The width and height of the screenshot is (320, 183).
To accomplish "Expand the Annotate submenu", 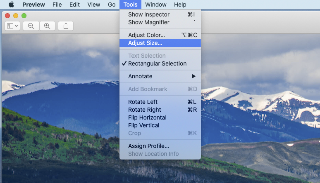I will (x=160, y=76).
